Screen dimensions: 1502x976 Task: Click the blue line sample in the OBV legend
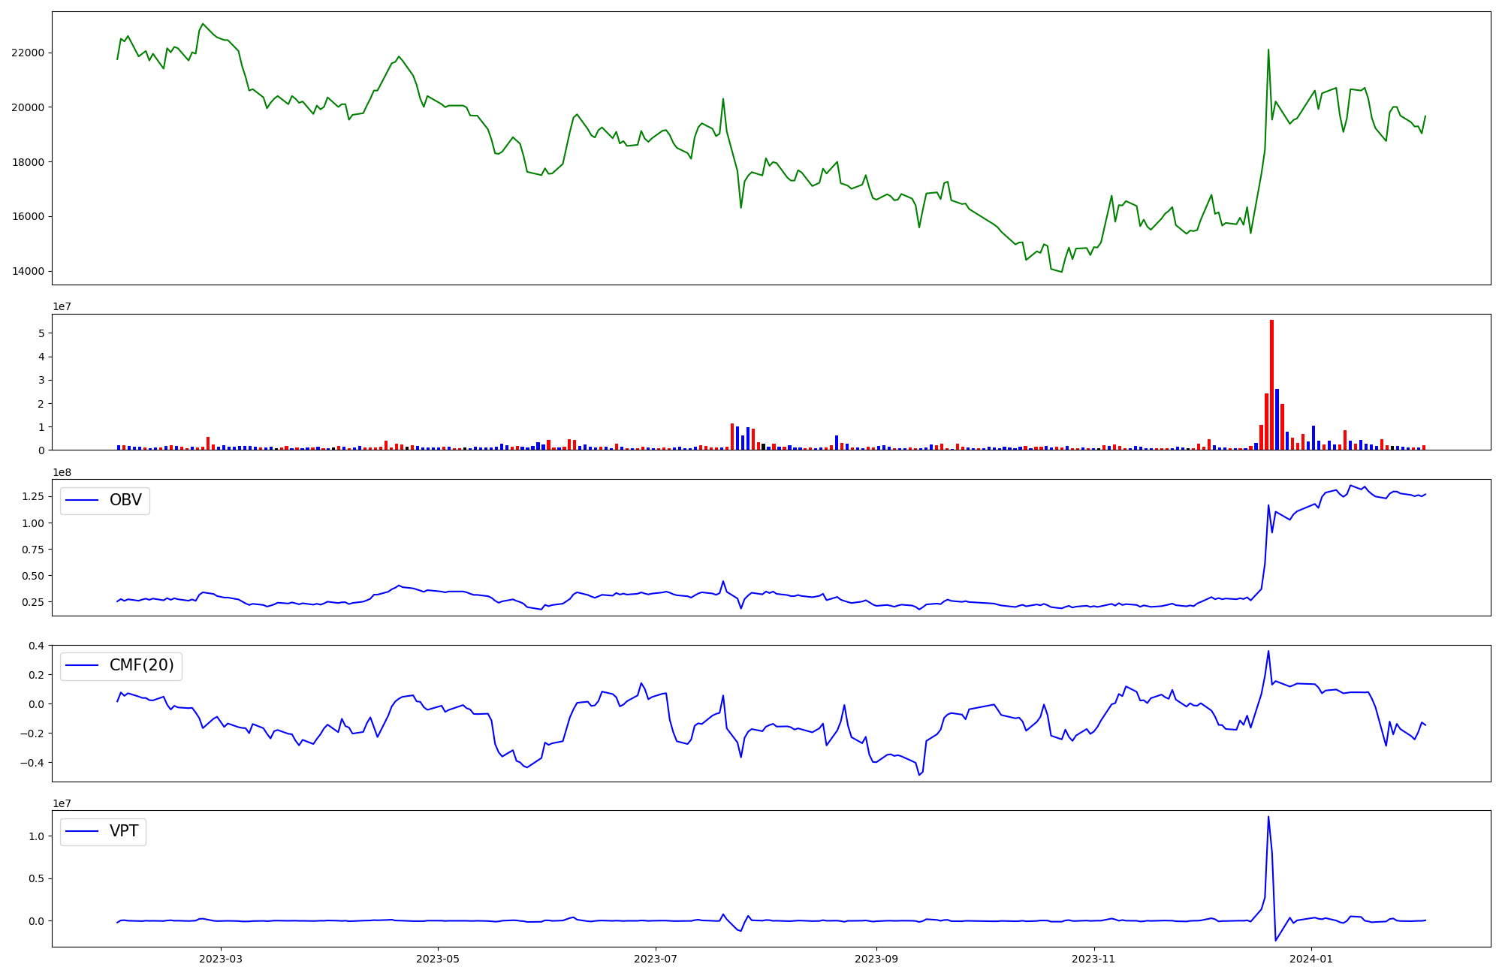tap(83, 500)
